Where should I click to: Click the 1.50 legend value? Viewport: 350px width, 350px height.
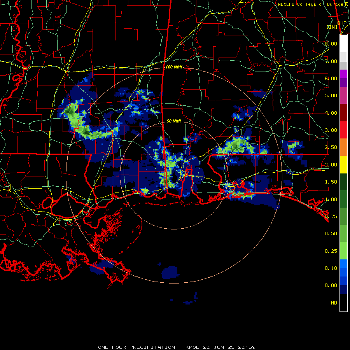coord(331,182)
